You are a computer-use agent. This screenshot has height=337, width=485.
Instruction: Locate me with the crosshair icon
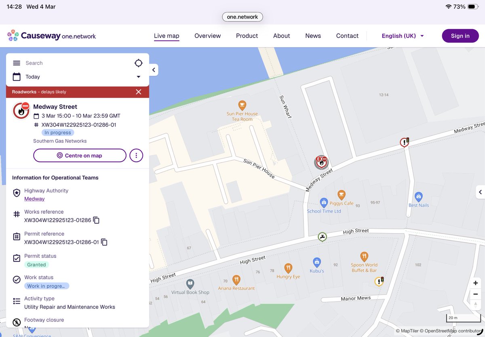[139, 63]
